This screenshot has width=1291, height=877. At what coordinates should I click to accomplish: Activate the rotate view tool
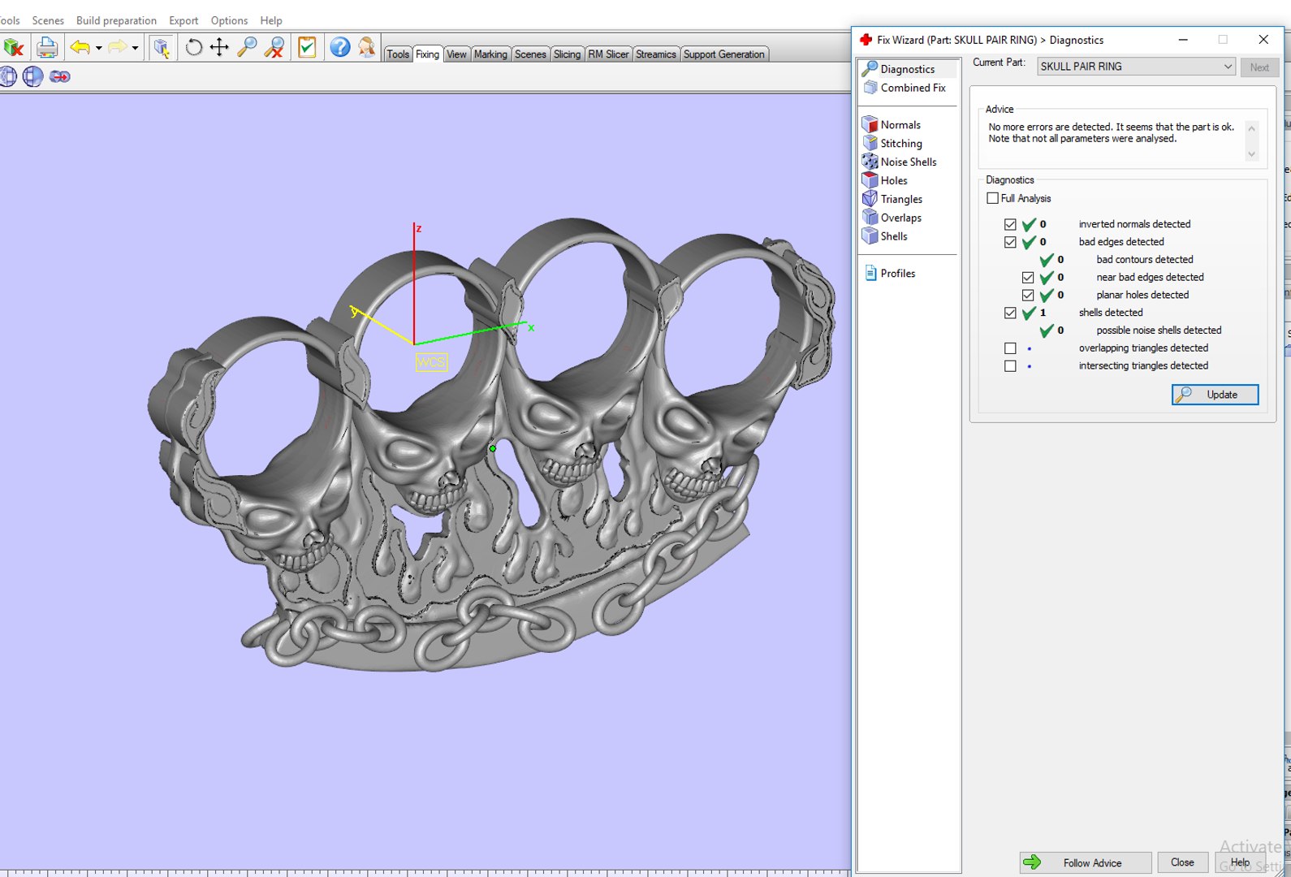[193, 47]
